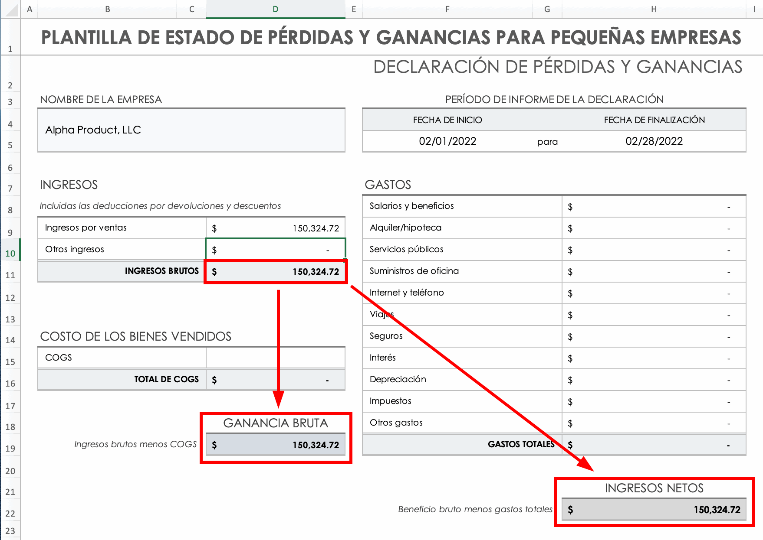
Task: Click 'COSTO DE LOS BIENES VENDIDOS' heading
Action: [136, 336]
